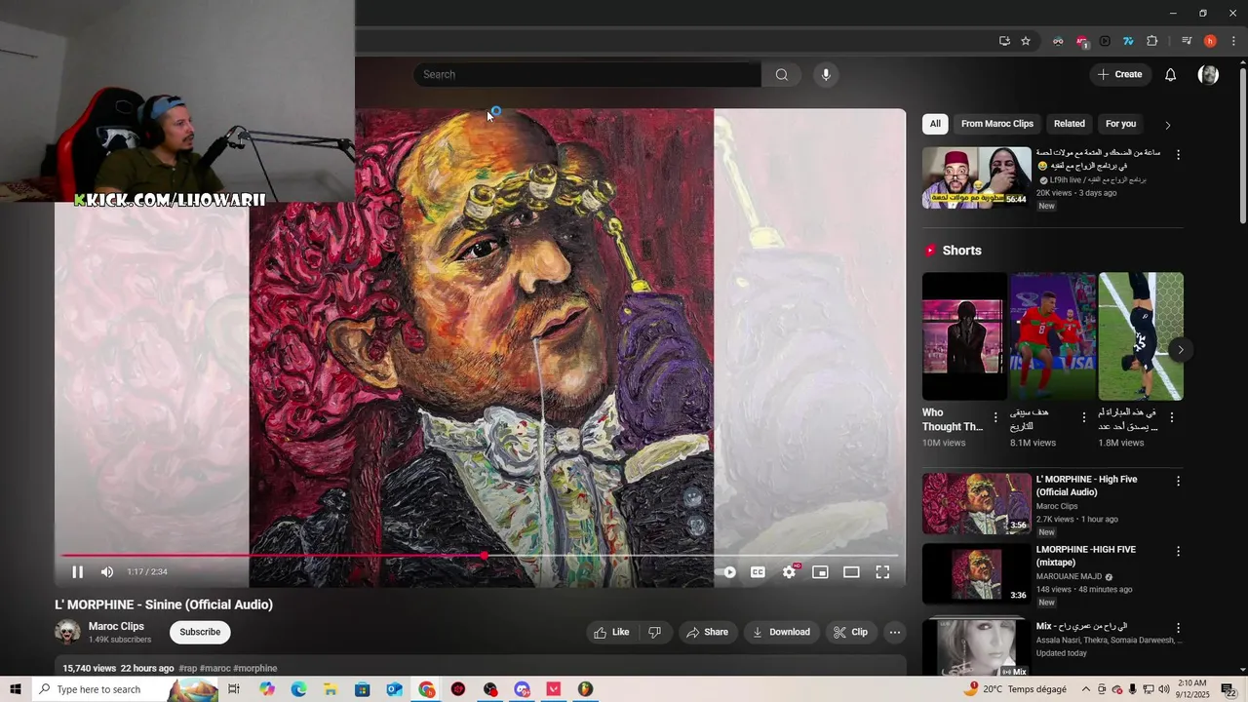Start voice search with the microphone

click(x=826, y=75)
